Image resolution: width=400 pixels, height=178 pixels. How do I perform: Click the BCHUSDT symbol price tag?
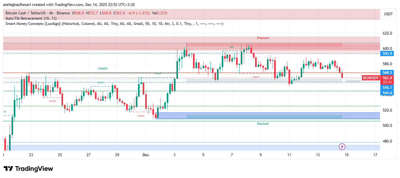[x=371, y=78]
